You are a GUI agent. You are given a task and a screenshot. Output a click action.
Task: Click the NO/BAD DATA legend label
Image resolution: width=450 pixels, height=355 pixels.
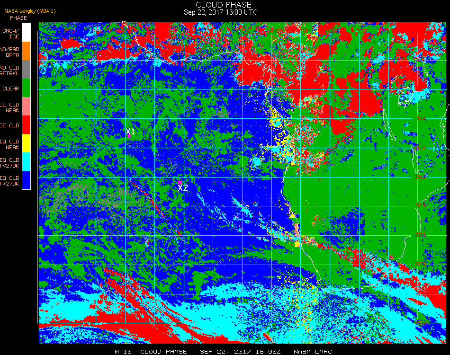(x=10, y=52)
